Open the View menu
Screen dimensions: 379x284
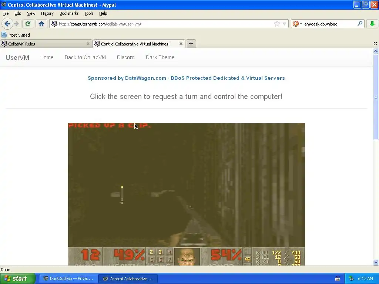point(31,13)
